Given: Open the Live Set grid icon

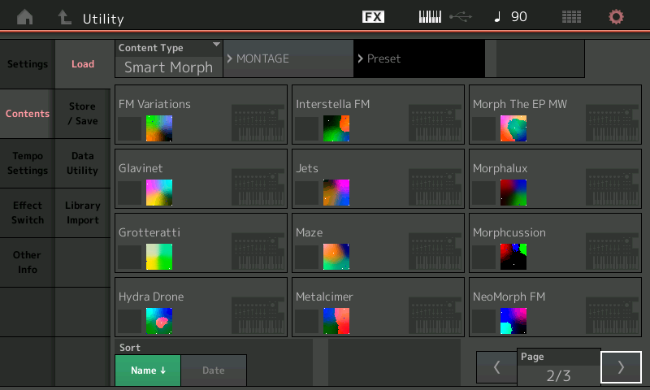Looking at the screenshot, I should click(x=572, y=17).
